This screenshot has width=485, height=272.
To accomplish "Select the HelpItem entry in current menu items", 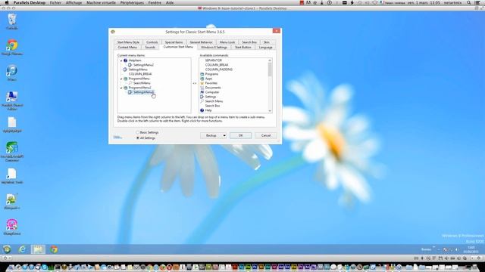I will coord(135,60).
